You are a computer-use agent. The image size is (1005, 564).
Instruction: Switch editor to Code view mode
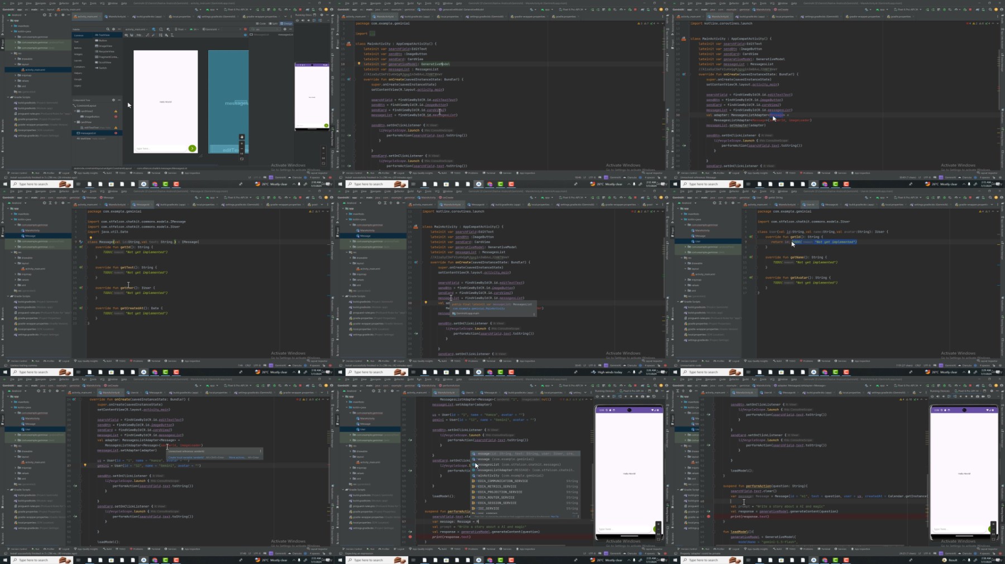(261, 23)
